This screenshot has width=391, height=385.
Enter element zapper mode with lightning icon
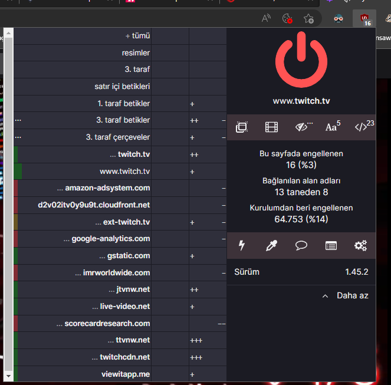242,245
